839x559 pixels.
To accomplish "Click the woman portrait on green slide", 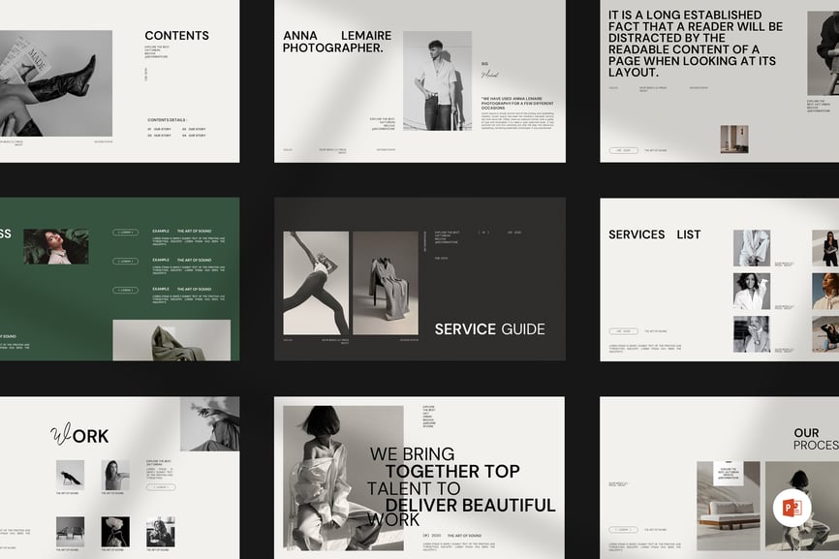I will (x=56, y=246).
